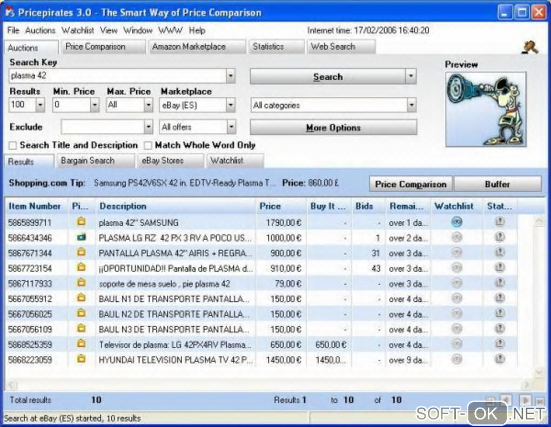The image size is (551, 427).
Task: Toggle watchlist for item 5867671344
Action: pyautogui.click(x=457, y=252)
